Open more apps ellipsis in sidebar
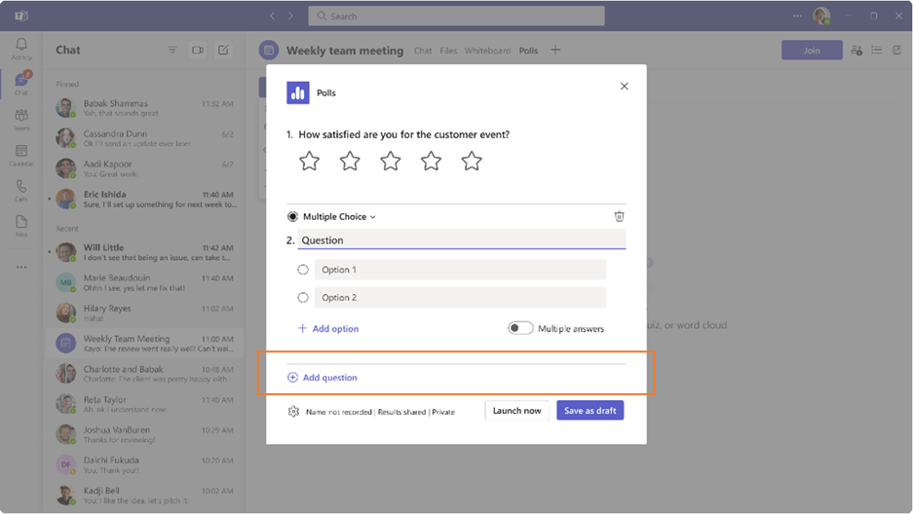 pyautogui.click(x=21, y=268)
